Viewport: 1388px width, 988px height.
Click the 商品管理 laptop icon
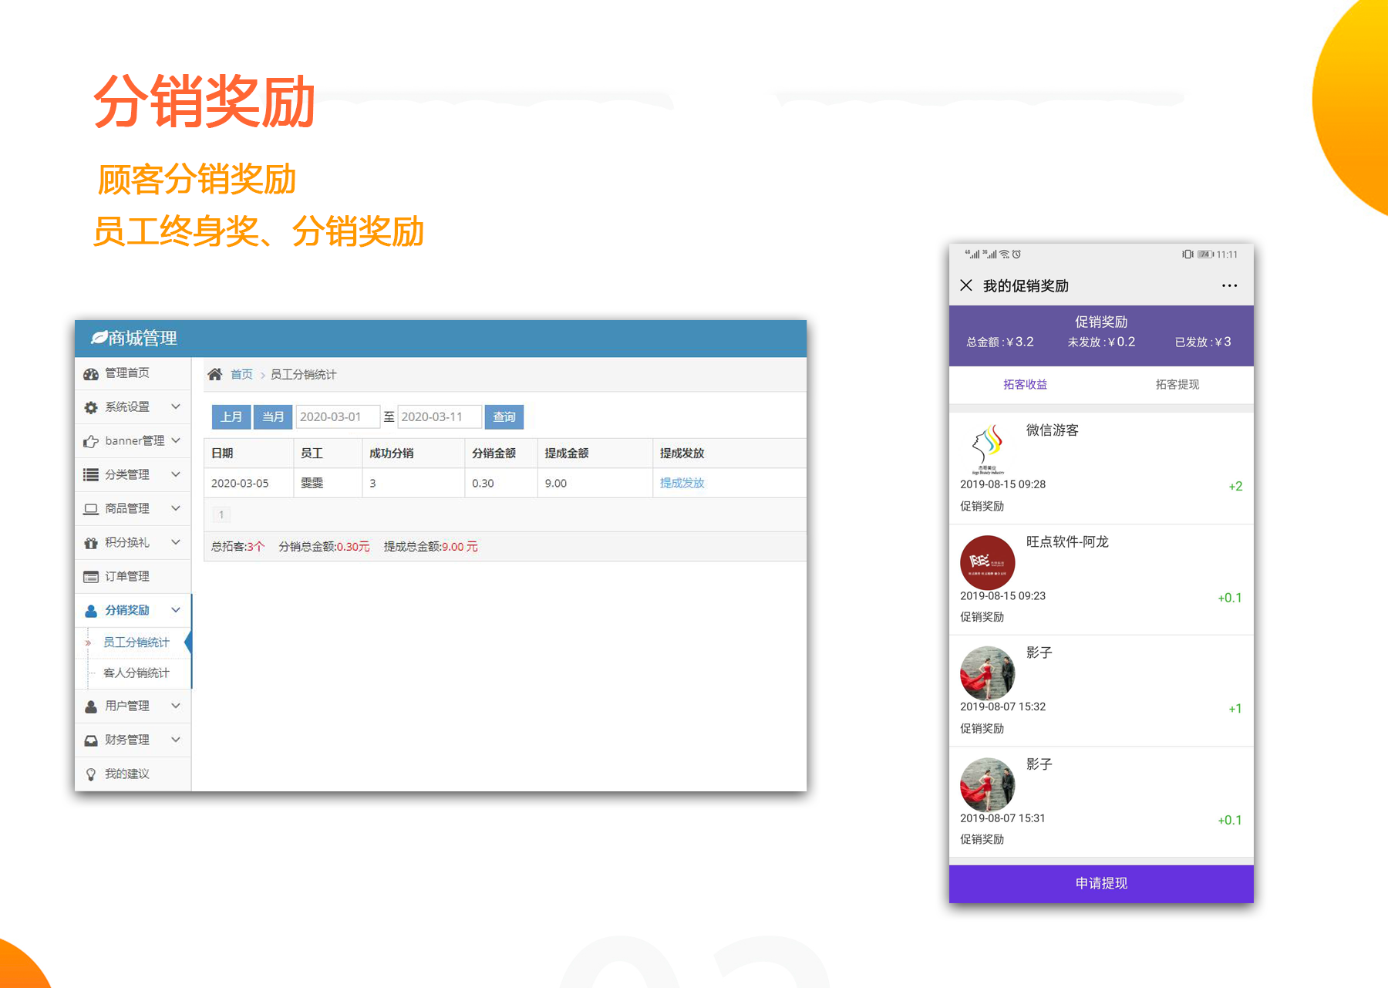(x=91, y=509)
